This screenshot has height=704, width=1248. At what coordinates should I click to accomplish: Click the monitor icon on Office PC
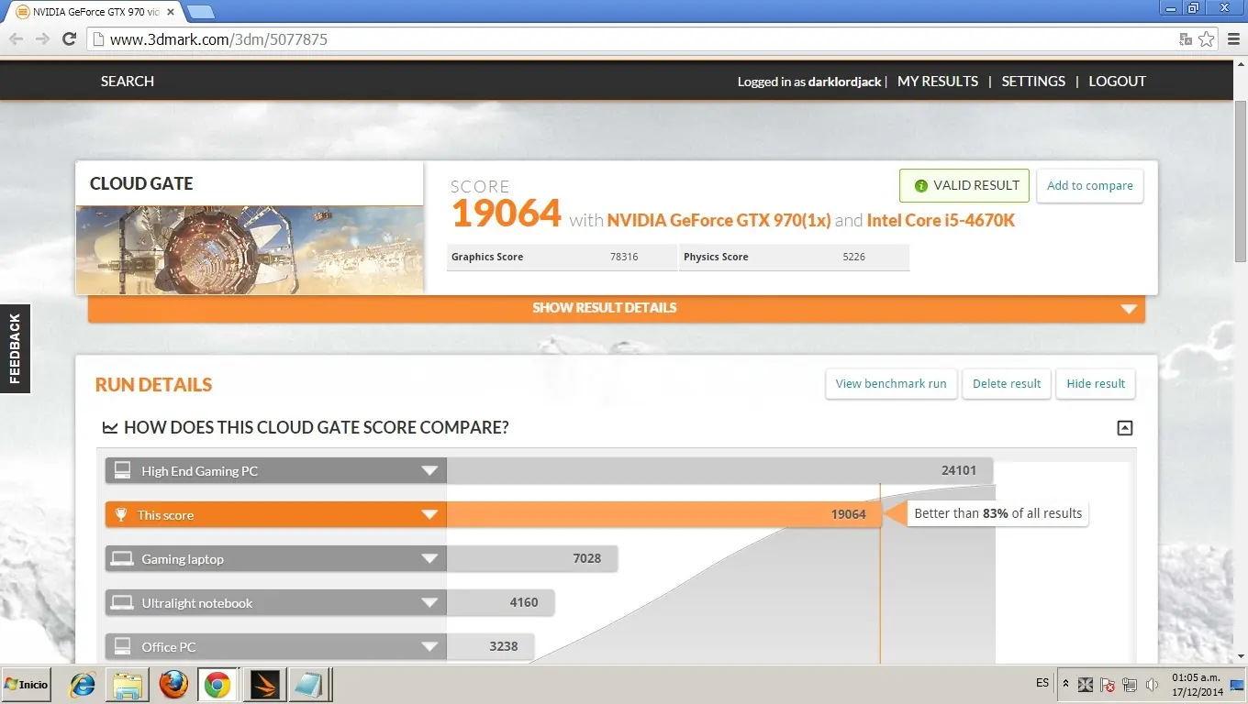pos(122,646)
